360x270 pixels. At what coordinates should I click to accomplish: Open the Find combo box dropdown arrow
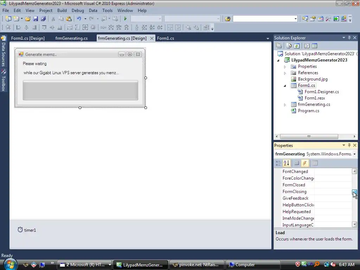click(295, 19)
